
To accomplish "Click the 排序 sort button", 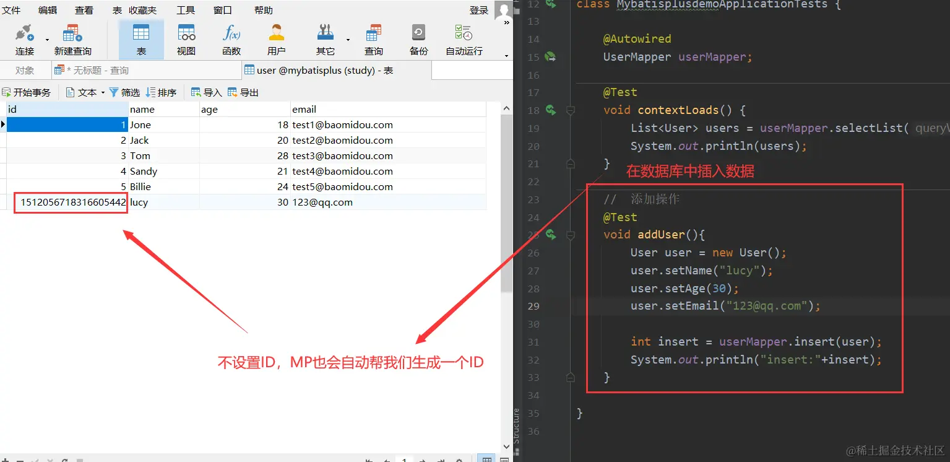I will coord(161,92).
